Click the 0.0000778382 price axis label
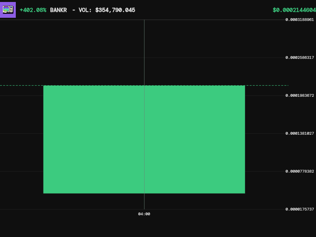Viewport: 316px width, 237px height. pyautogui.click(x=300, y=171)
